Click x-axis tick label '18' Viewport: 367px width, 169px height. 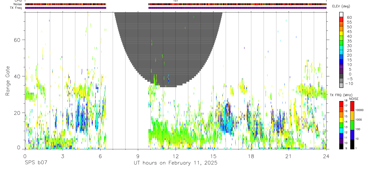(x=251, y=156)
